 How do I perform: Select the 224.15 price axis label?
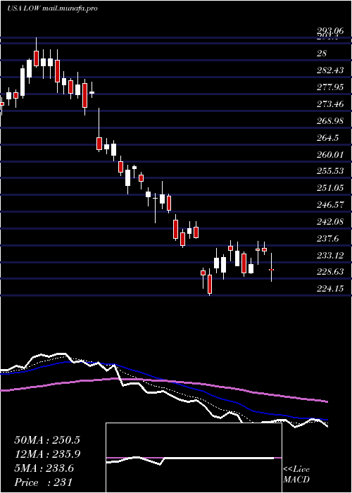point(329,288)
